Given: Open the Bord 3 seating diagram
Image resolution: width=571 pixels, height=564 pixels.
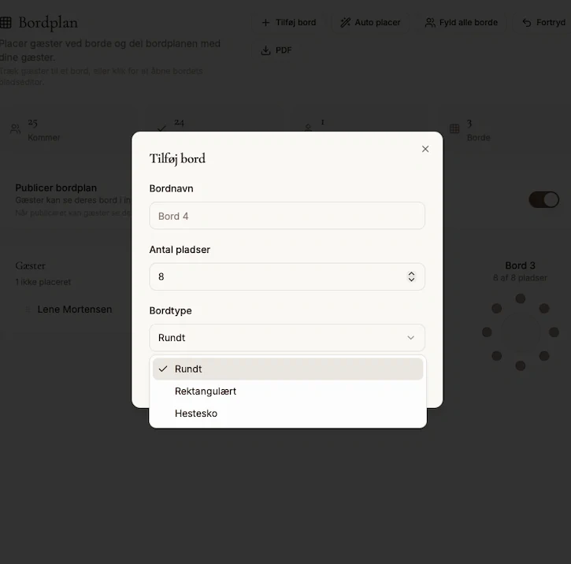Looking at the screenshot, I should [x=520, y=332].
